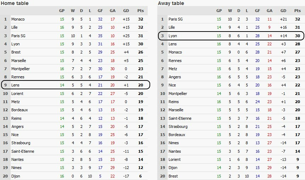Click Brest in the Home table
The width and height of the screenshot is (305, 180).
pyautogui.click(x=16, y=52)
